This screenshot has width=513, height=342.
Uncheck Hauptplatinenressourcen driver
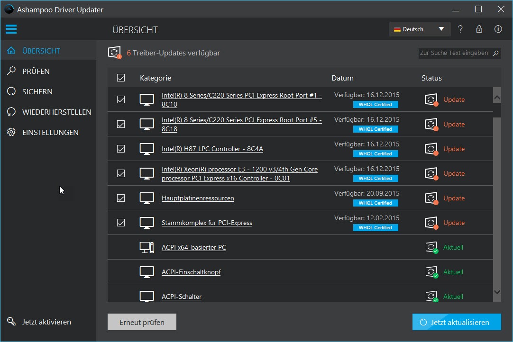pos(121,198)
